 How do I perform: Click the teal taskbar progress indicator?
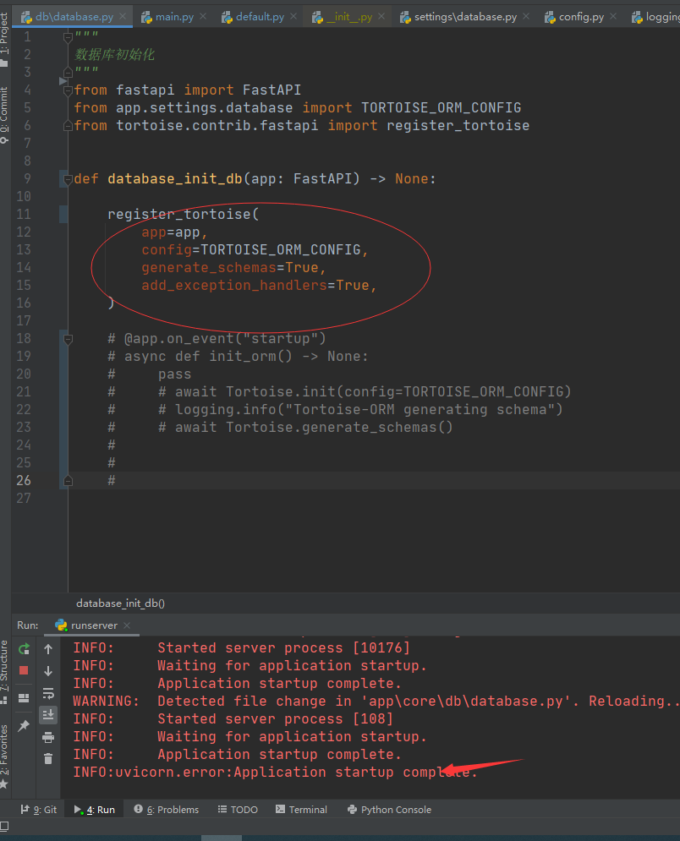[x=222, y=836]
